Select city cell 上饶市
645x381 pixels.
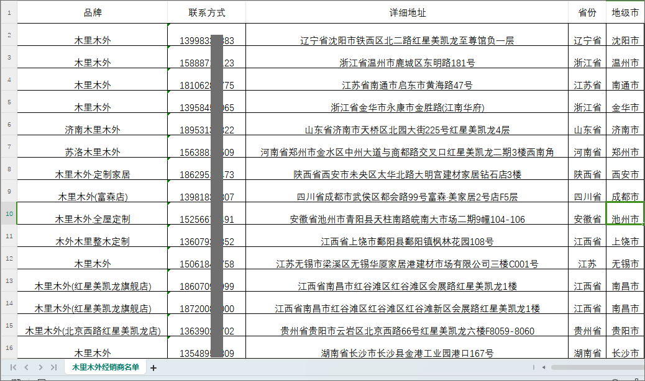pos(625,236)
